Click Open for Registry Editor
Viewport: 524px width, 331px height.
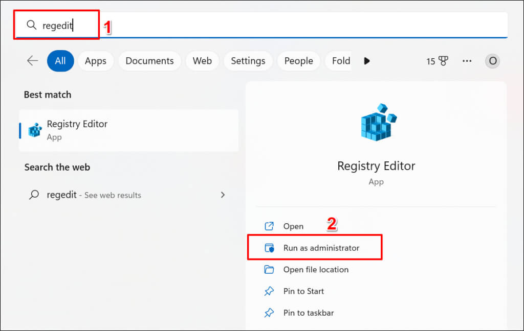click(293, 226)
